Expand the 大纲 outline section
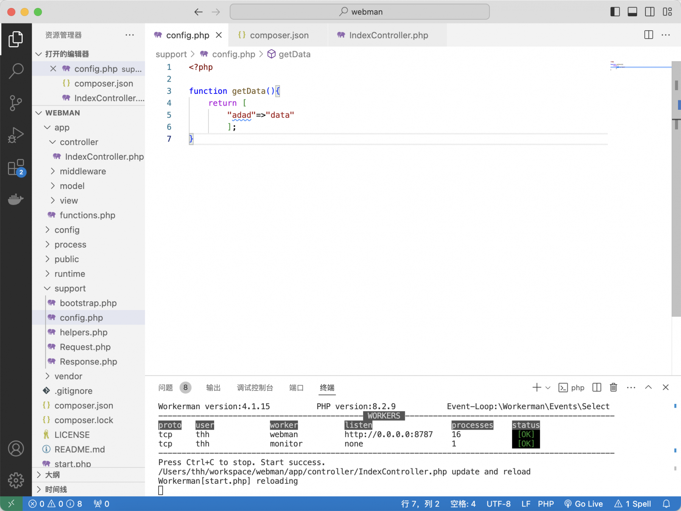 pyautogui.click(x=89, y=475)
